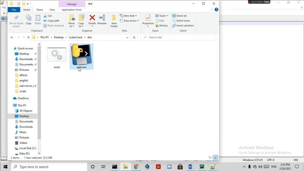Switch to the View ribbon tab

[x=52, y=9]
